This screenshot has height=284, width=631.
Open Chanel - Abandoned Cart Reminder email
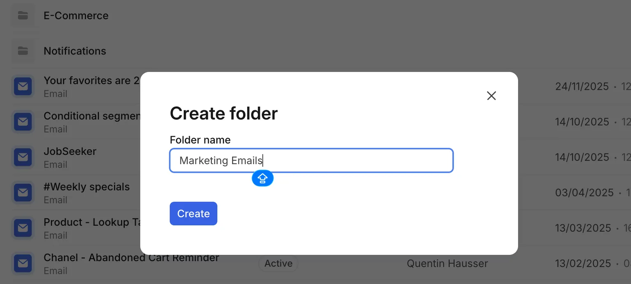pos(131,258)
